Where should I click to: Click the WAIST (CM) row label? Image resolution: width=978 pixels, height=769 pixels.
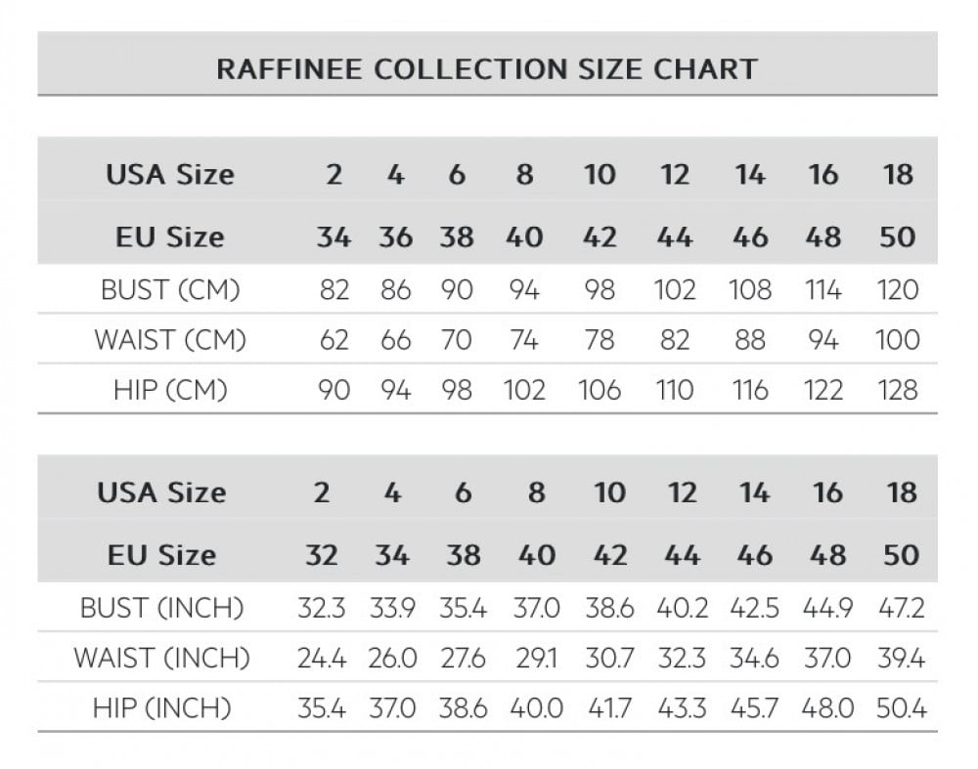(x=170, y=339)
